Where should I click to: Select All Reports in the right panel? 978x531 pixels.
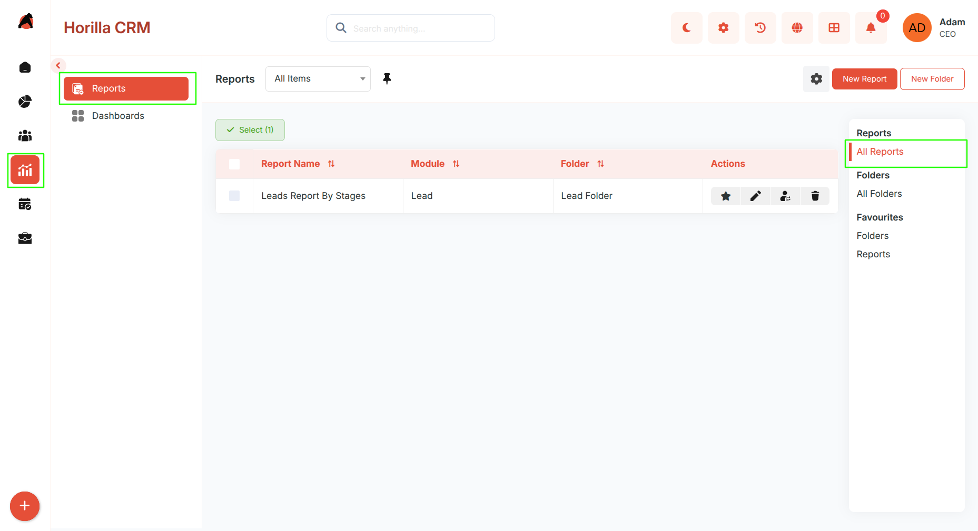tap(880, 152)
